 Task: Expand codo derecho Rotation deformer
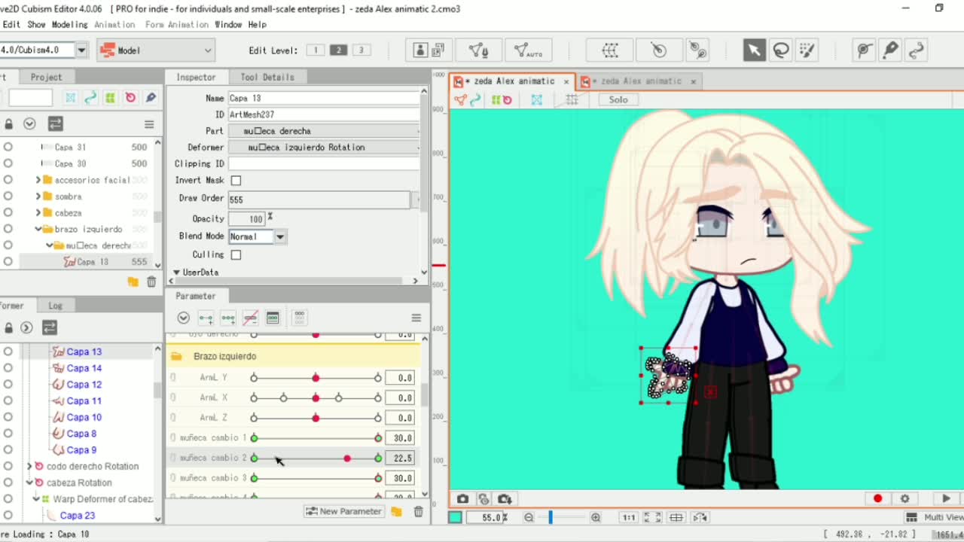point(29,466)
